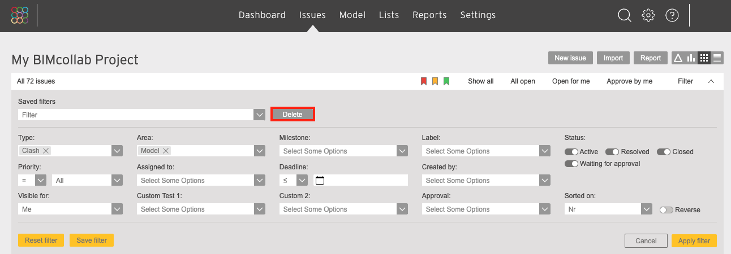Toggle the Active status switch

[x=571, y=152]
